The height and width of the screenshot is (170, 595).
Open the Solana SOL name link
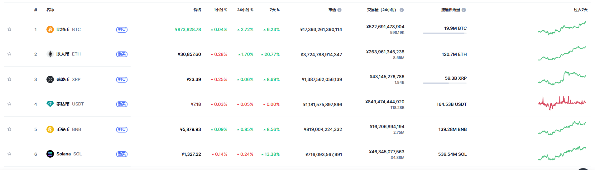tap(69, 154)
